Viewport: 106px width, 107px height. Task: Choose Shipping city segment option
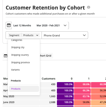[18, 47]
